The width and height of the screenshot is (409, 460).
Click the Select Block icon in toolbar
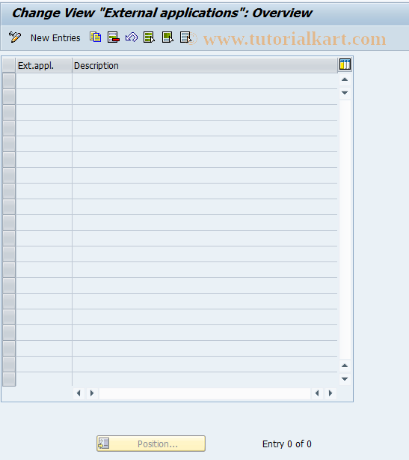coord(167,37)
